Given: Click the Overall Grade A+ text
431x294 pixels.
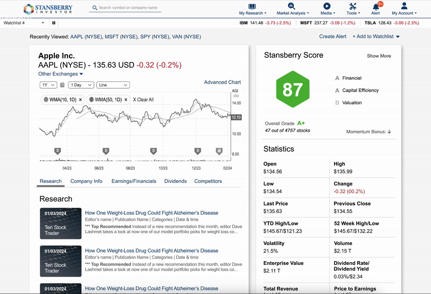Looking at the screenshot, I should 285,124.
